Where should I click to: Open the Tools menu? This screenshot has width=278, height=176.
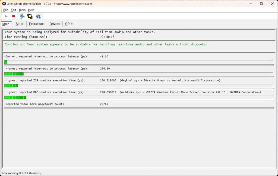coord(22,10)
